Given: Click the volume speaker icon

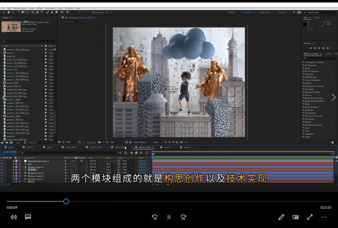Looking at the screenshot, I should (14, 217).
